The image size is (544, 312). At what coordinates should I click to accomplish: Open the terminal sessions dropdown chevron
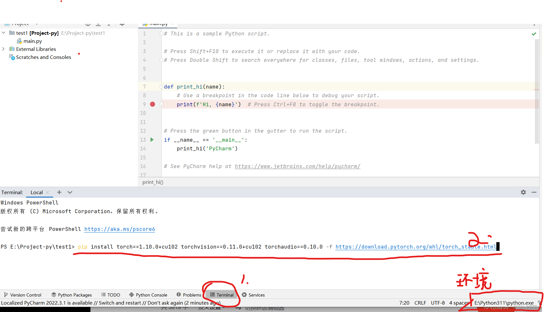tap(70, 192)
